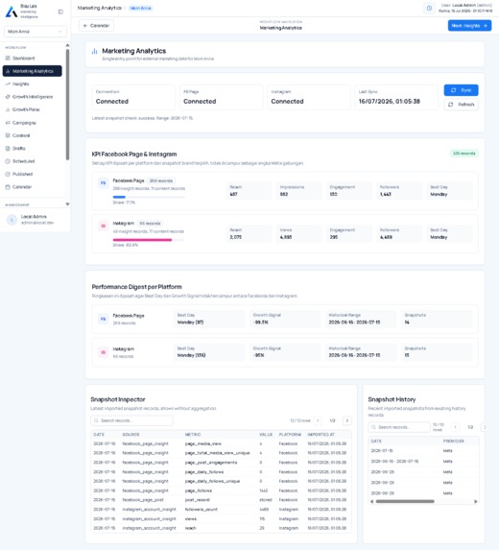Click the sidebar scroll down arrow
The width and height of the screenshot is (499, 550).
(x=67, y=204)
